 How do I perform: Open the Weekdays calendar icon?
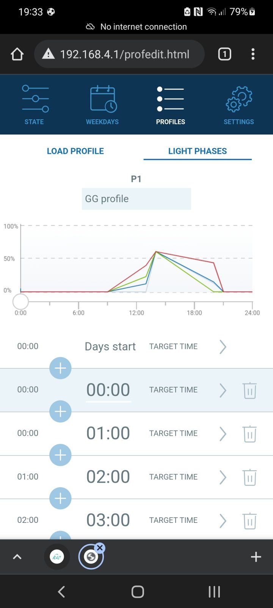click(x=103, y=99)
